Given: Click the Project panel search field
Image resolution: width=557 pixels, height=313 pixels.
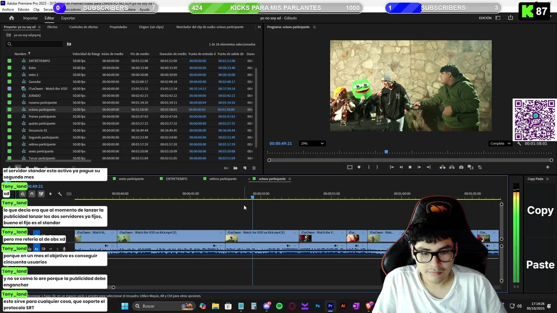Looking at the screenshot, I should coord(35,44).
